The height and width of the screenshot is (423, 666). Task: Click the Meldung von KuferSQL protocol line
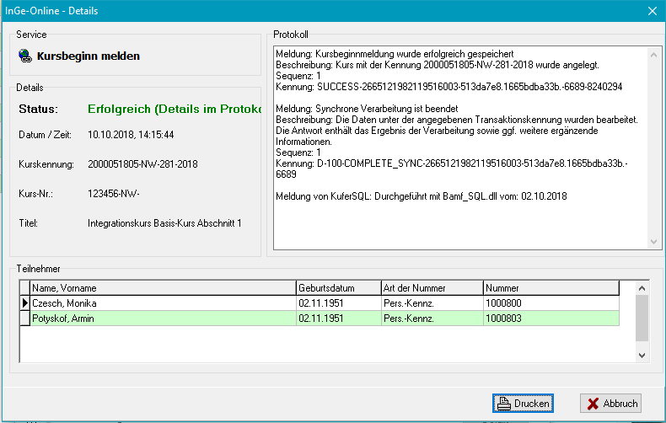422,196
